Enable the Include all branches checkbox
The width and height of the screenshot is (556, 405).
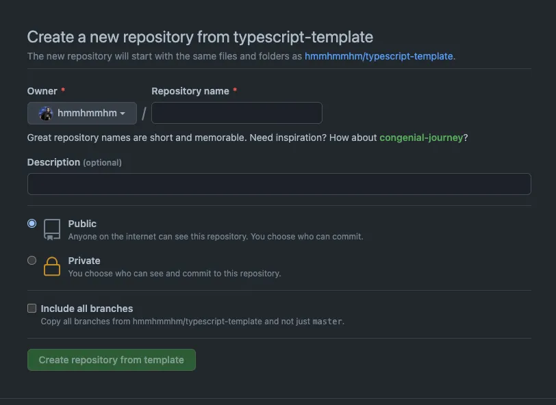31,309
